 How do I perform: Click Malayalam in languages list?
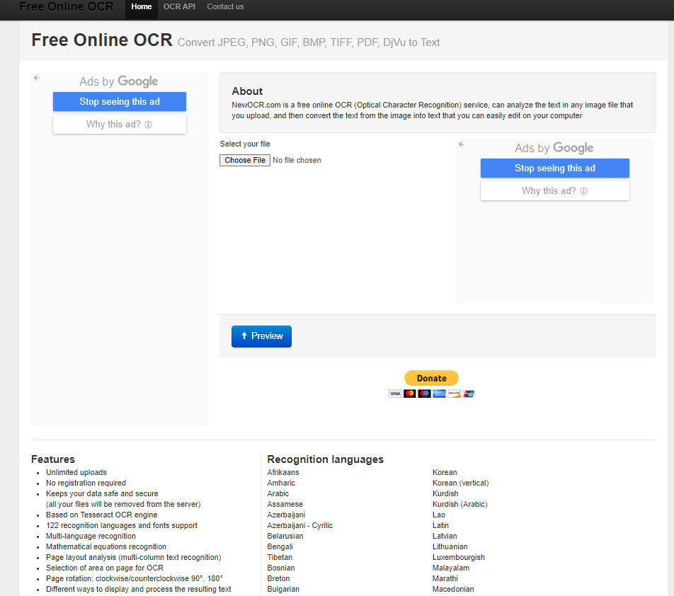tap(451, 568)
